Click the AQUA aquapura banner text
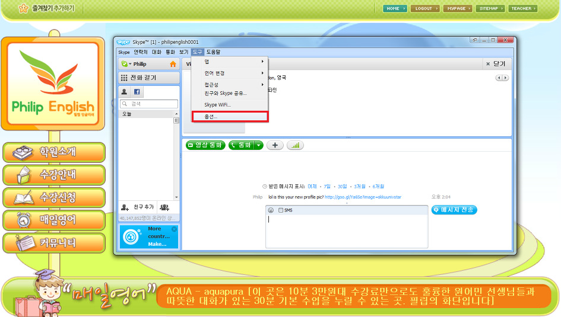The image size is (561, 317). [351, 296]
